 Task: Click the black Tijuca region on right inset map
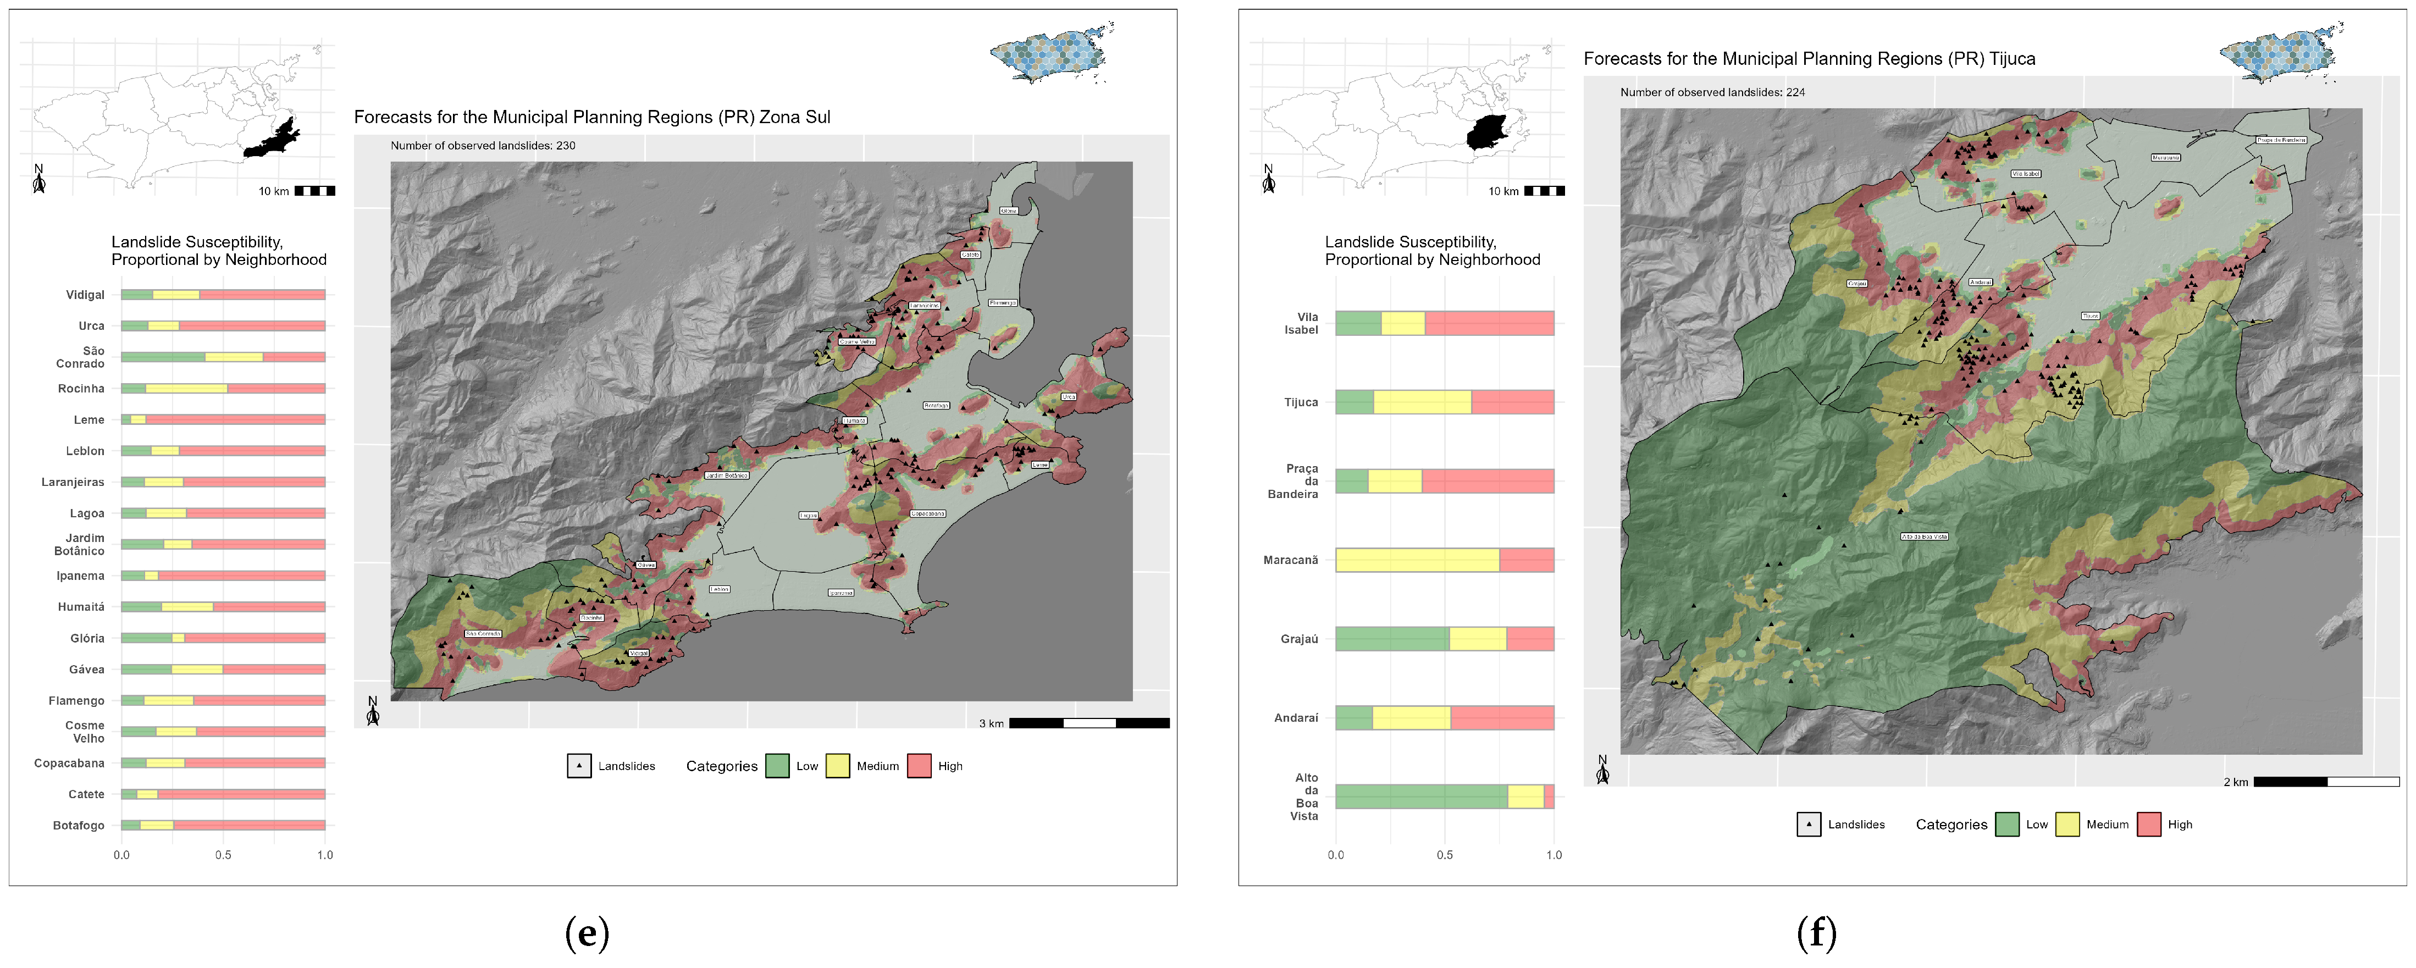[1488, 132]
